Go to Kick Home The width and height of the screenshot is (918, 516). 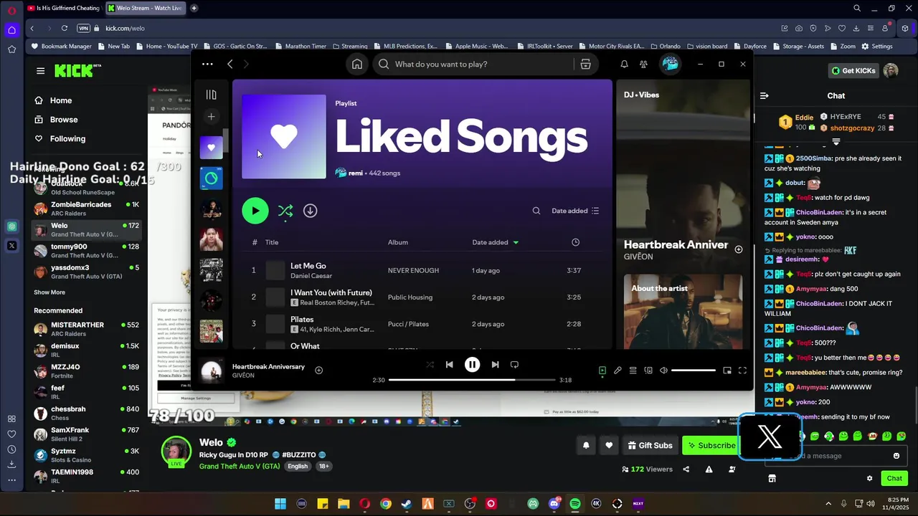tap(60, 100)
